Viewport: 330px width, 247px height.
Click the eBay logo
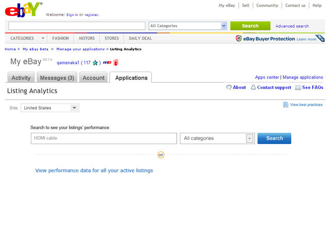[x=24, y=10]
